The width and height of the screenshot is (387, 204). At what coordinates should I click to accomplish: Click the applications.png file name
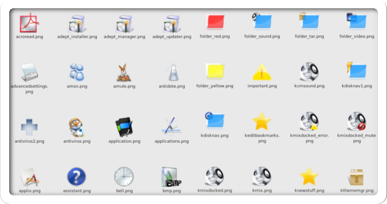tap(172, 141)
